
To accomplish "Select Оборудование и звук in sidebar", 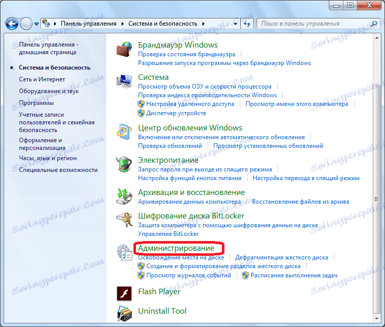I will (x=49, y=91).
